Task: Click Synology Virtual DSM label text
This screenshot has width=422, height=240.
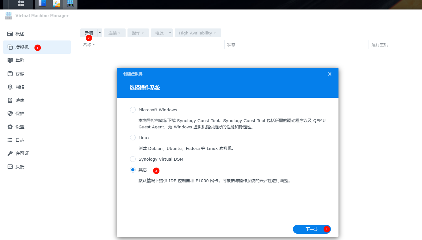Action: tap(161, 159)
